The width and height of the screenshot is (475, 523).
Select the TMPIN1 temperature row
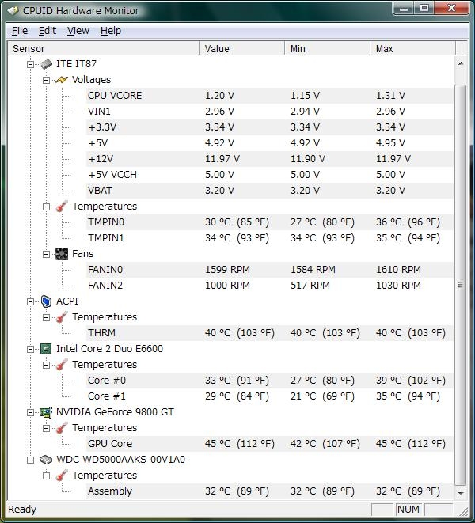[x=270, y=238]
